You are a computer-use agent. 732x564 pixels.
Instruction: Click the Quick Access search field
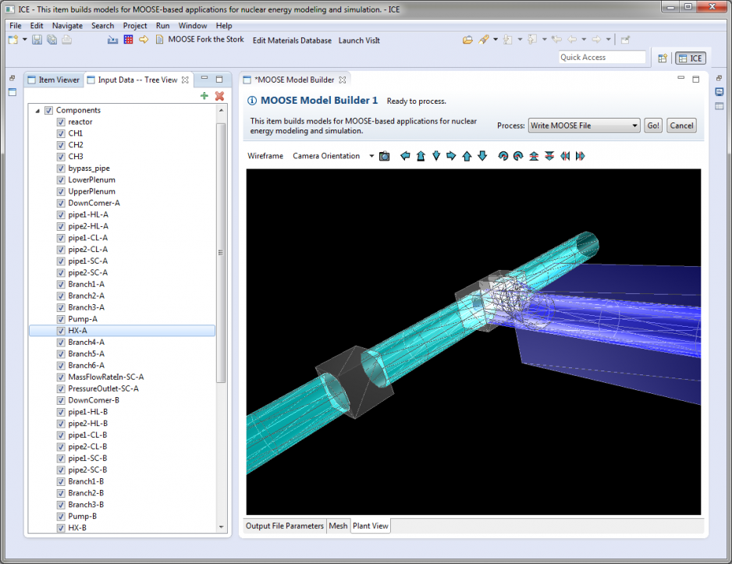602,58
